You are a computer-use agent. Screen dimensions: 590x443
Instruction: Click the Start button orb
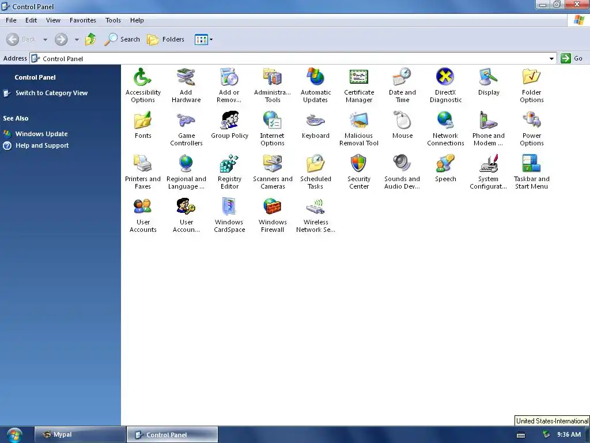14,435
